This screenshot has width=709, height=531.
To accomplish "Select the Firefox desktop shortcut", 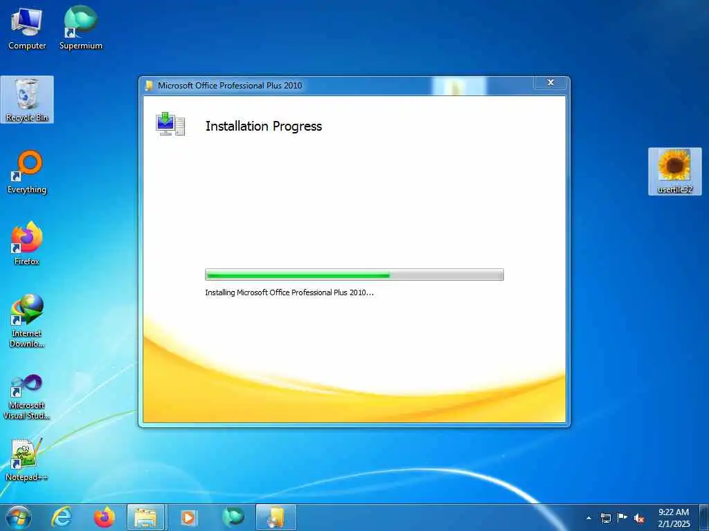I will (x=27, y=244).
